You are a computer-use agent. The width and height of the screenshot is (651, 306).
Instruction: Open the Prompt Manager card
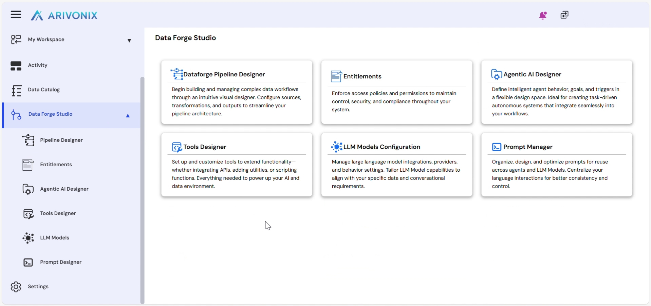556,165
